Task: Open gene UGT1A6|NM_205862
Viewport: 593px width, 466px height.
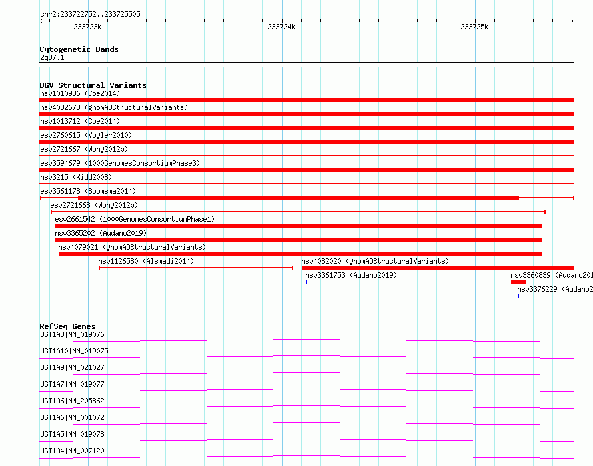Action: (72, 401)
